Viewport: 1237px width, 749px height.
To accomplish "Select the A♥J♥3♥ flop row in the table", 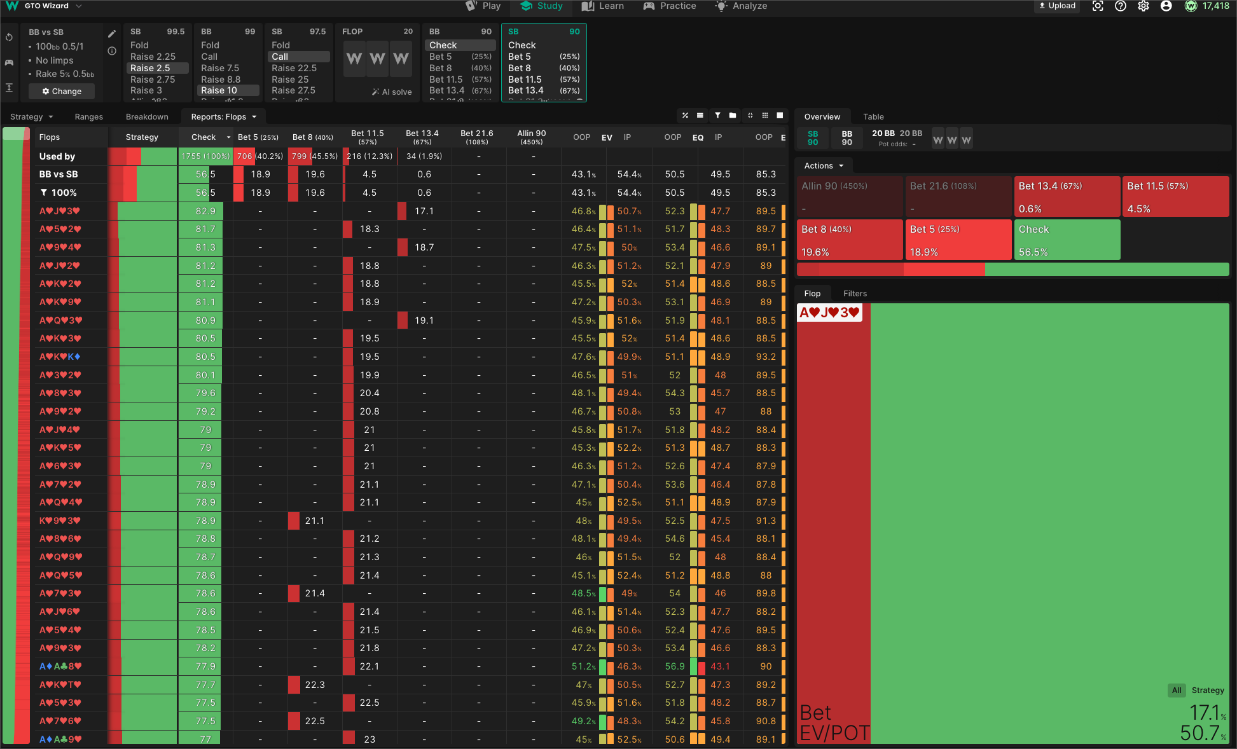I will tap(60, 210).
